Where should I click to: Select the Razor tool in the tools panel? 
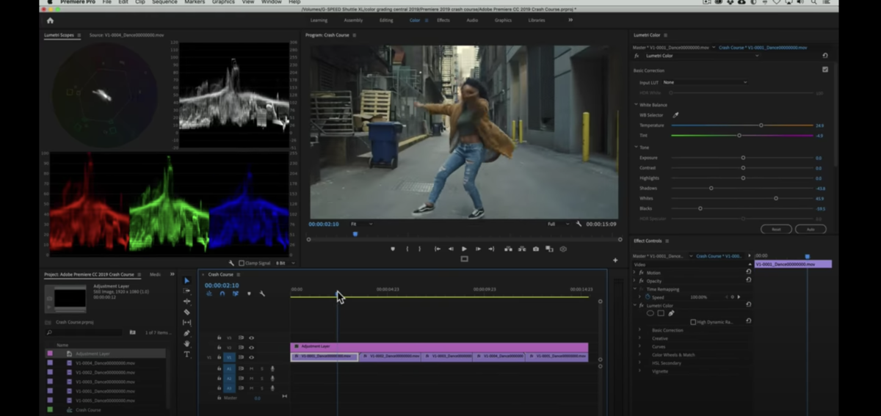coord(186,312)
